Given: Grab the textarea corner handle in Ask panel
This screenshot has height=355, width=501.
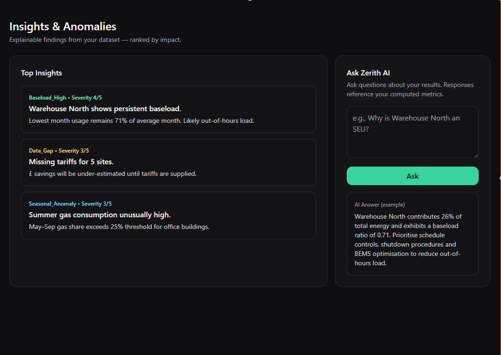Looking at the screenshot, I should [476, 156].
